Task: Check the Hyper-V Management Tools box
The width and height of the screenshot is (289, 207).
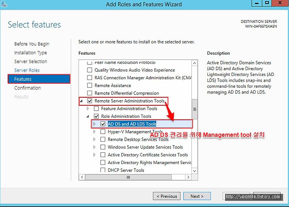Action: 103,131
